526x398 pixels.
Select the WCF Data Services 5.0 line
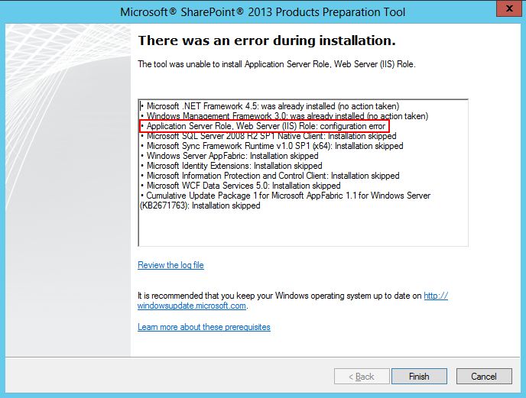(x=241, y=186)
